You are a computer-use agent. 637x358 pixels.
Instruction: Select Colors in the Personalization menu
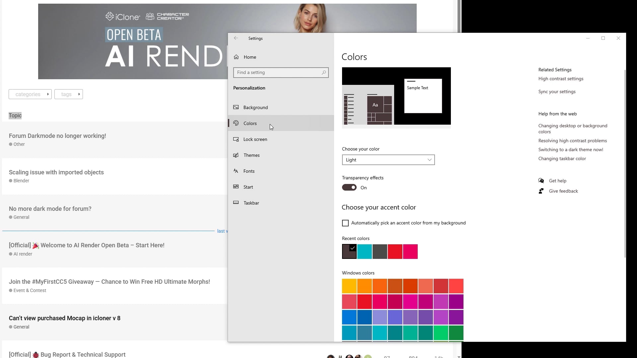[250, 123]
